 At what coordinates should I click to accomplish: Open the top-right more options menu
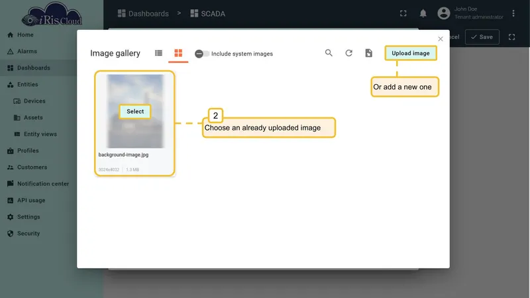(x=513, y=13)
